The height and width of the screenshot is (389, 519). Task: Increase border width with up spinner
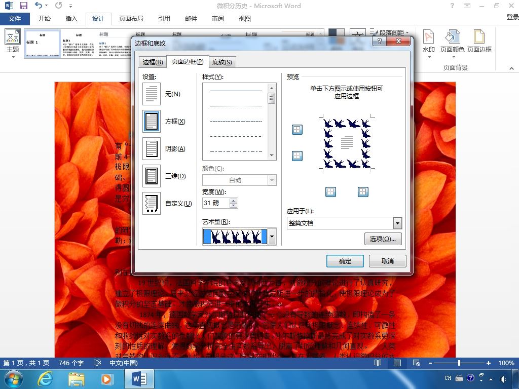[233, 201]
